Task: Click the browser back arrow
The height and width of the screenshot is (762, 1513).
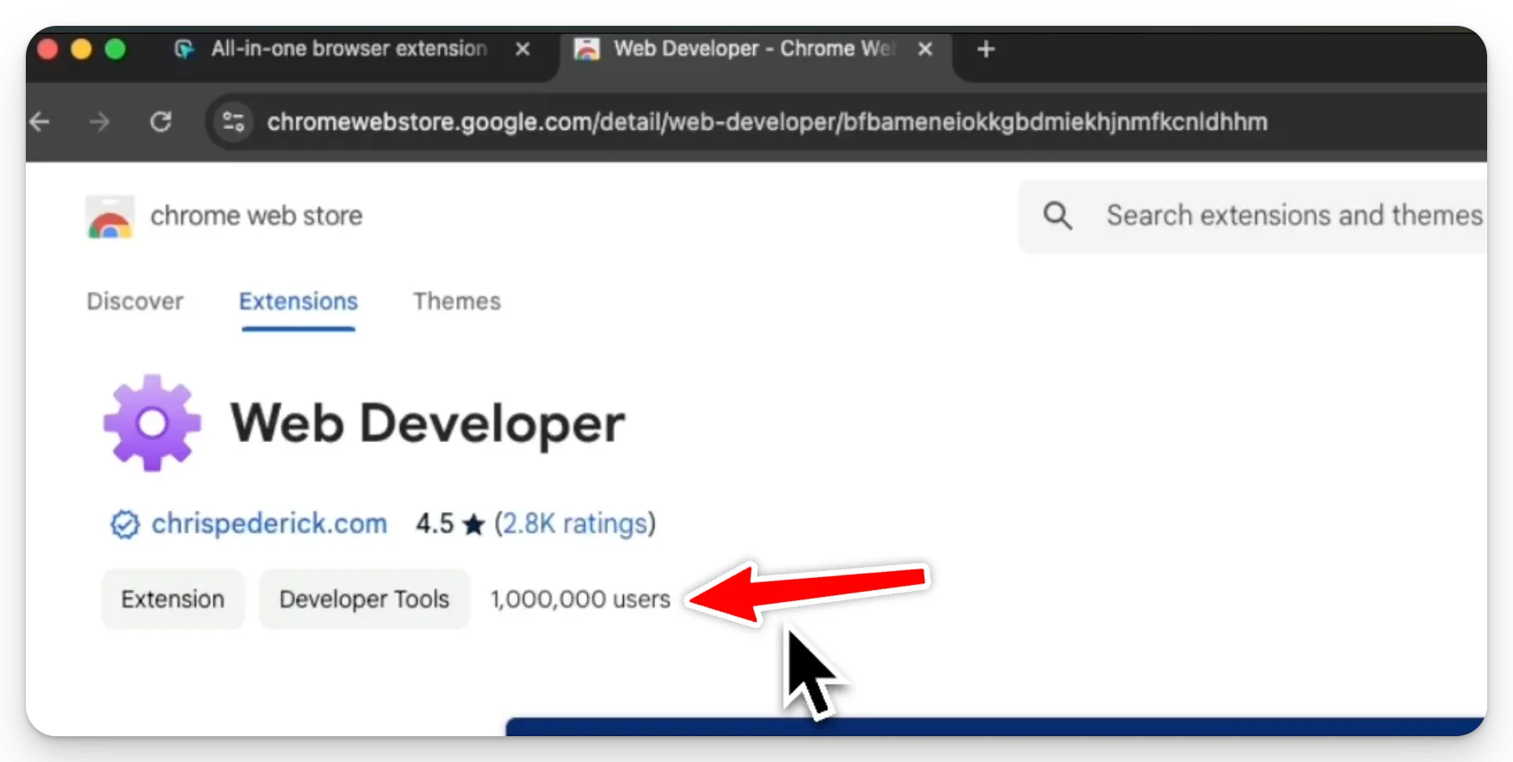Action: pyautogui.click(x=40, y=122)
